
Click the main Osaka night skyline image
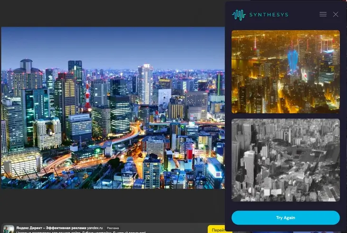(113, 108)
